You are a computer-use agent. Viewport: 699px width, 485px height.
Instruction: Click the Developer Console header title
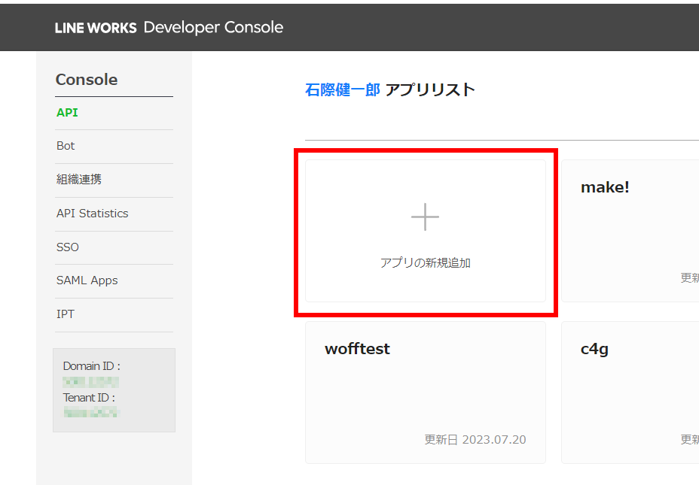coord(213,27)
